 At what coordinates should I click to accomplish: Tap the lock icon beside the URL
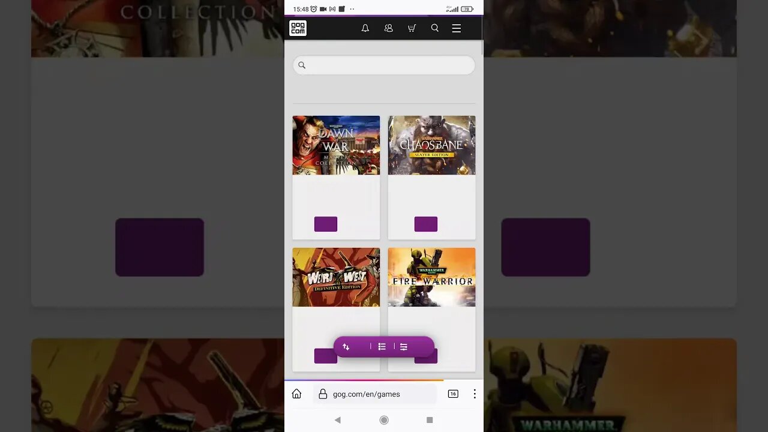[x=323, y=394]
